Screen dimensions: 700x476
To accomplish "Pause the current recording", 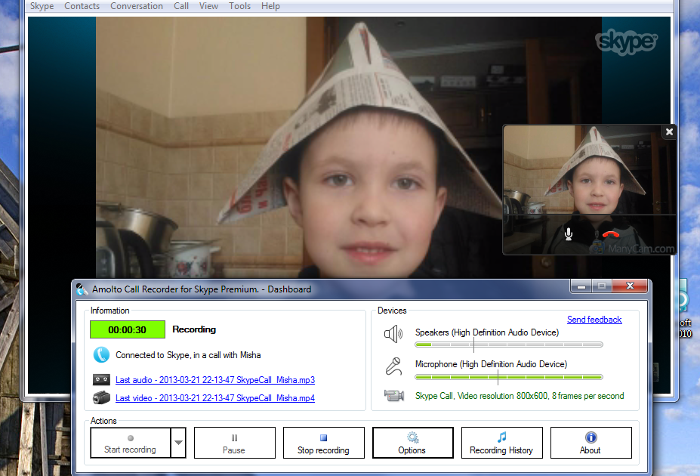I will point(234,443).
